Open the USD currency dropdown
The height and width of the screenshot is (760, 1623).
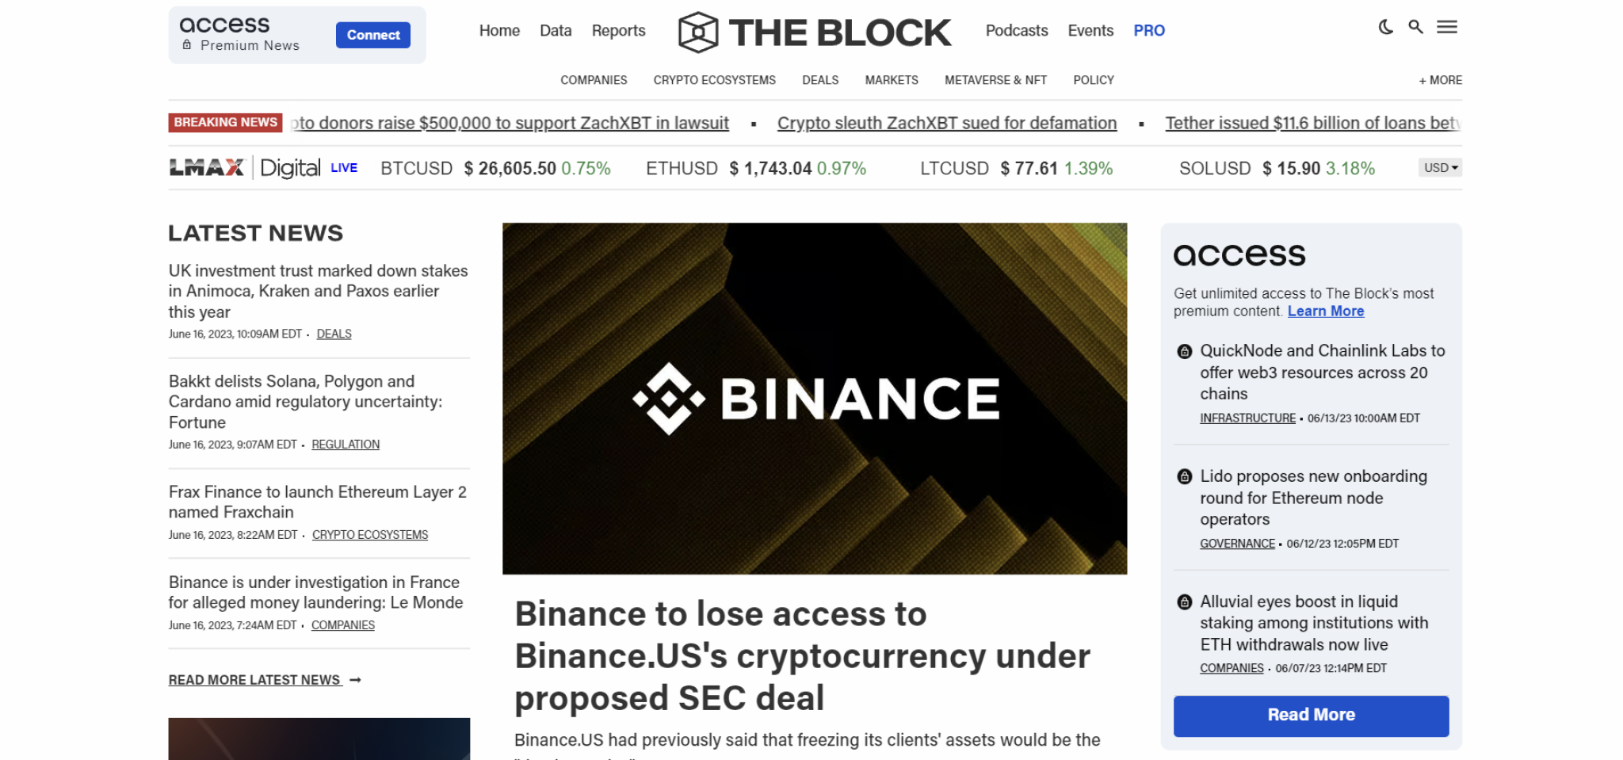point(1440,167)
